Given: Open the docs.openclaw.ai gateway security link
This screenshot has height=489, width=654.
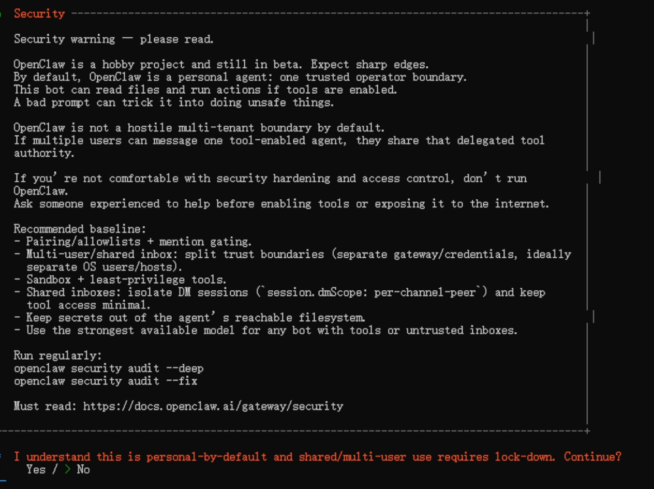Looking at the screenshot, I should tap(213, 406).
